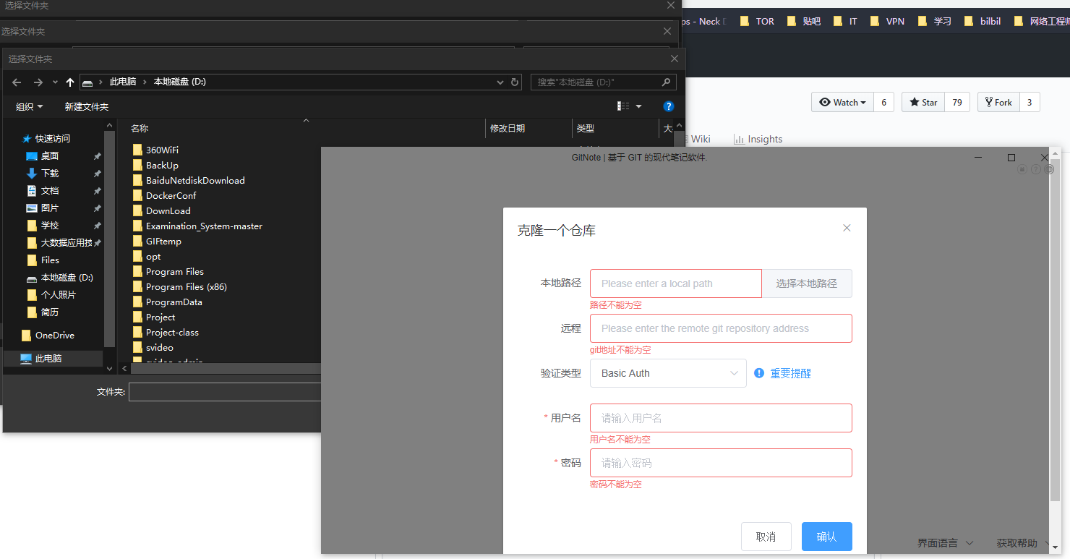Viewport: 1070px width, 559px height.
Task: Sort by 修改日期 column header
Action: [x=508, y=128]
